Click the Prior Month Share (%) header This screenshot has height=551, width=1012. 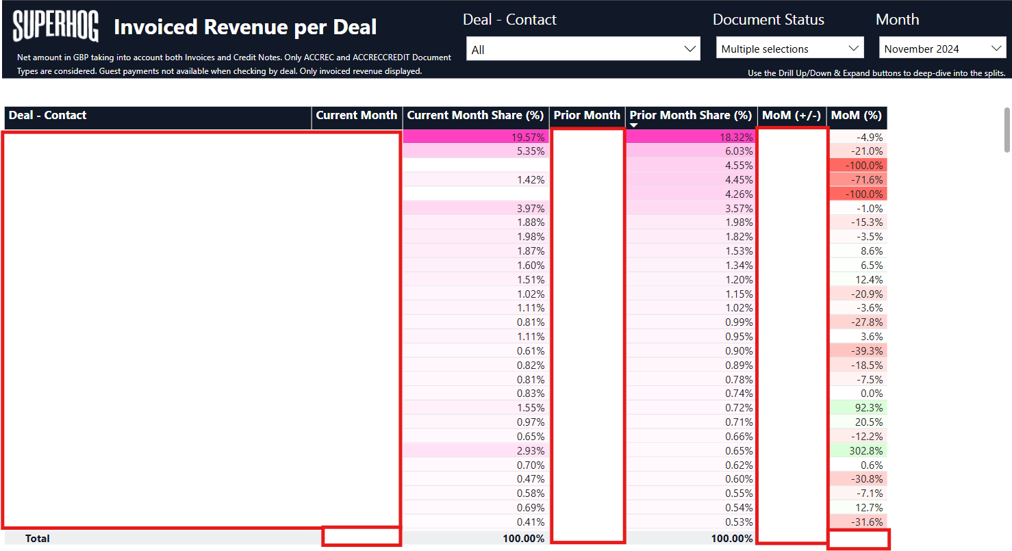[690, 115]
